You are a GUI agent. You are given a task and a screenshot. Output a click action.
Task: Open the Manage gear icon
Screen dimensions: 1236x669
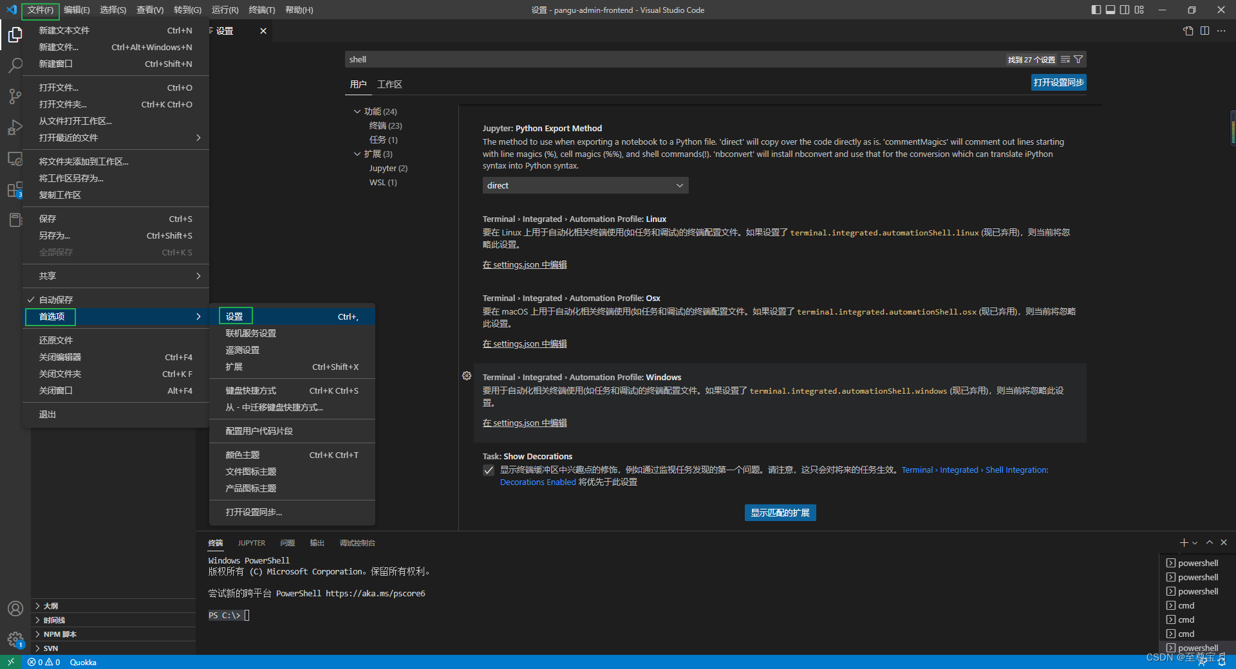click(x=15, y=639)
